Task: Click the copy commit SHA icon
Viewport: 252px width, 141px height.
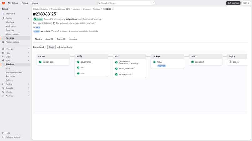Action: (x=54, y=23)
